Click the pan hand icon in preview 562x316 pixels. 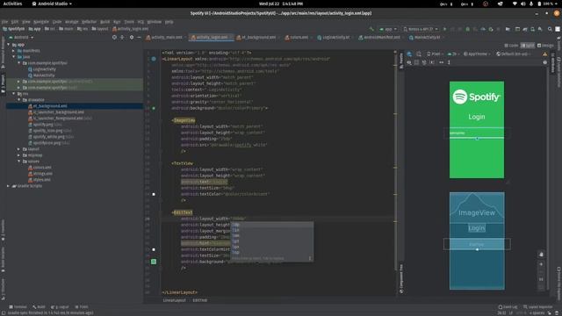point(541,255)
